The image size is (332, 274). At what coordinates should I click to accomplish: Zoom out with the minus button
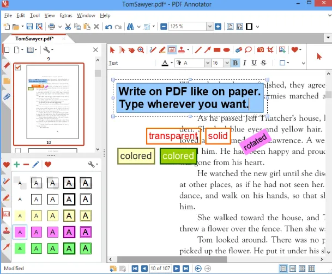click(164, 27)
